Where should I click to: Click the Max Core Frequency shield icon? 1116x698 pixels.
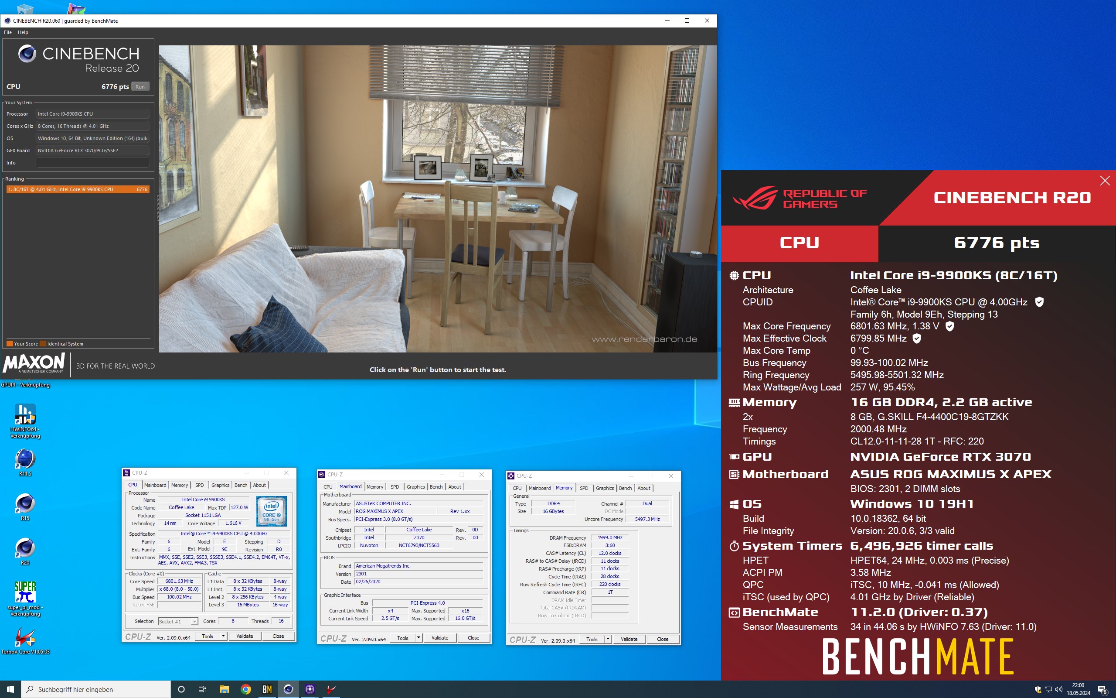point(949,326)
